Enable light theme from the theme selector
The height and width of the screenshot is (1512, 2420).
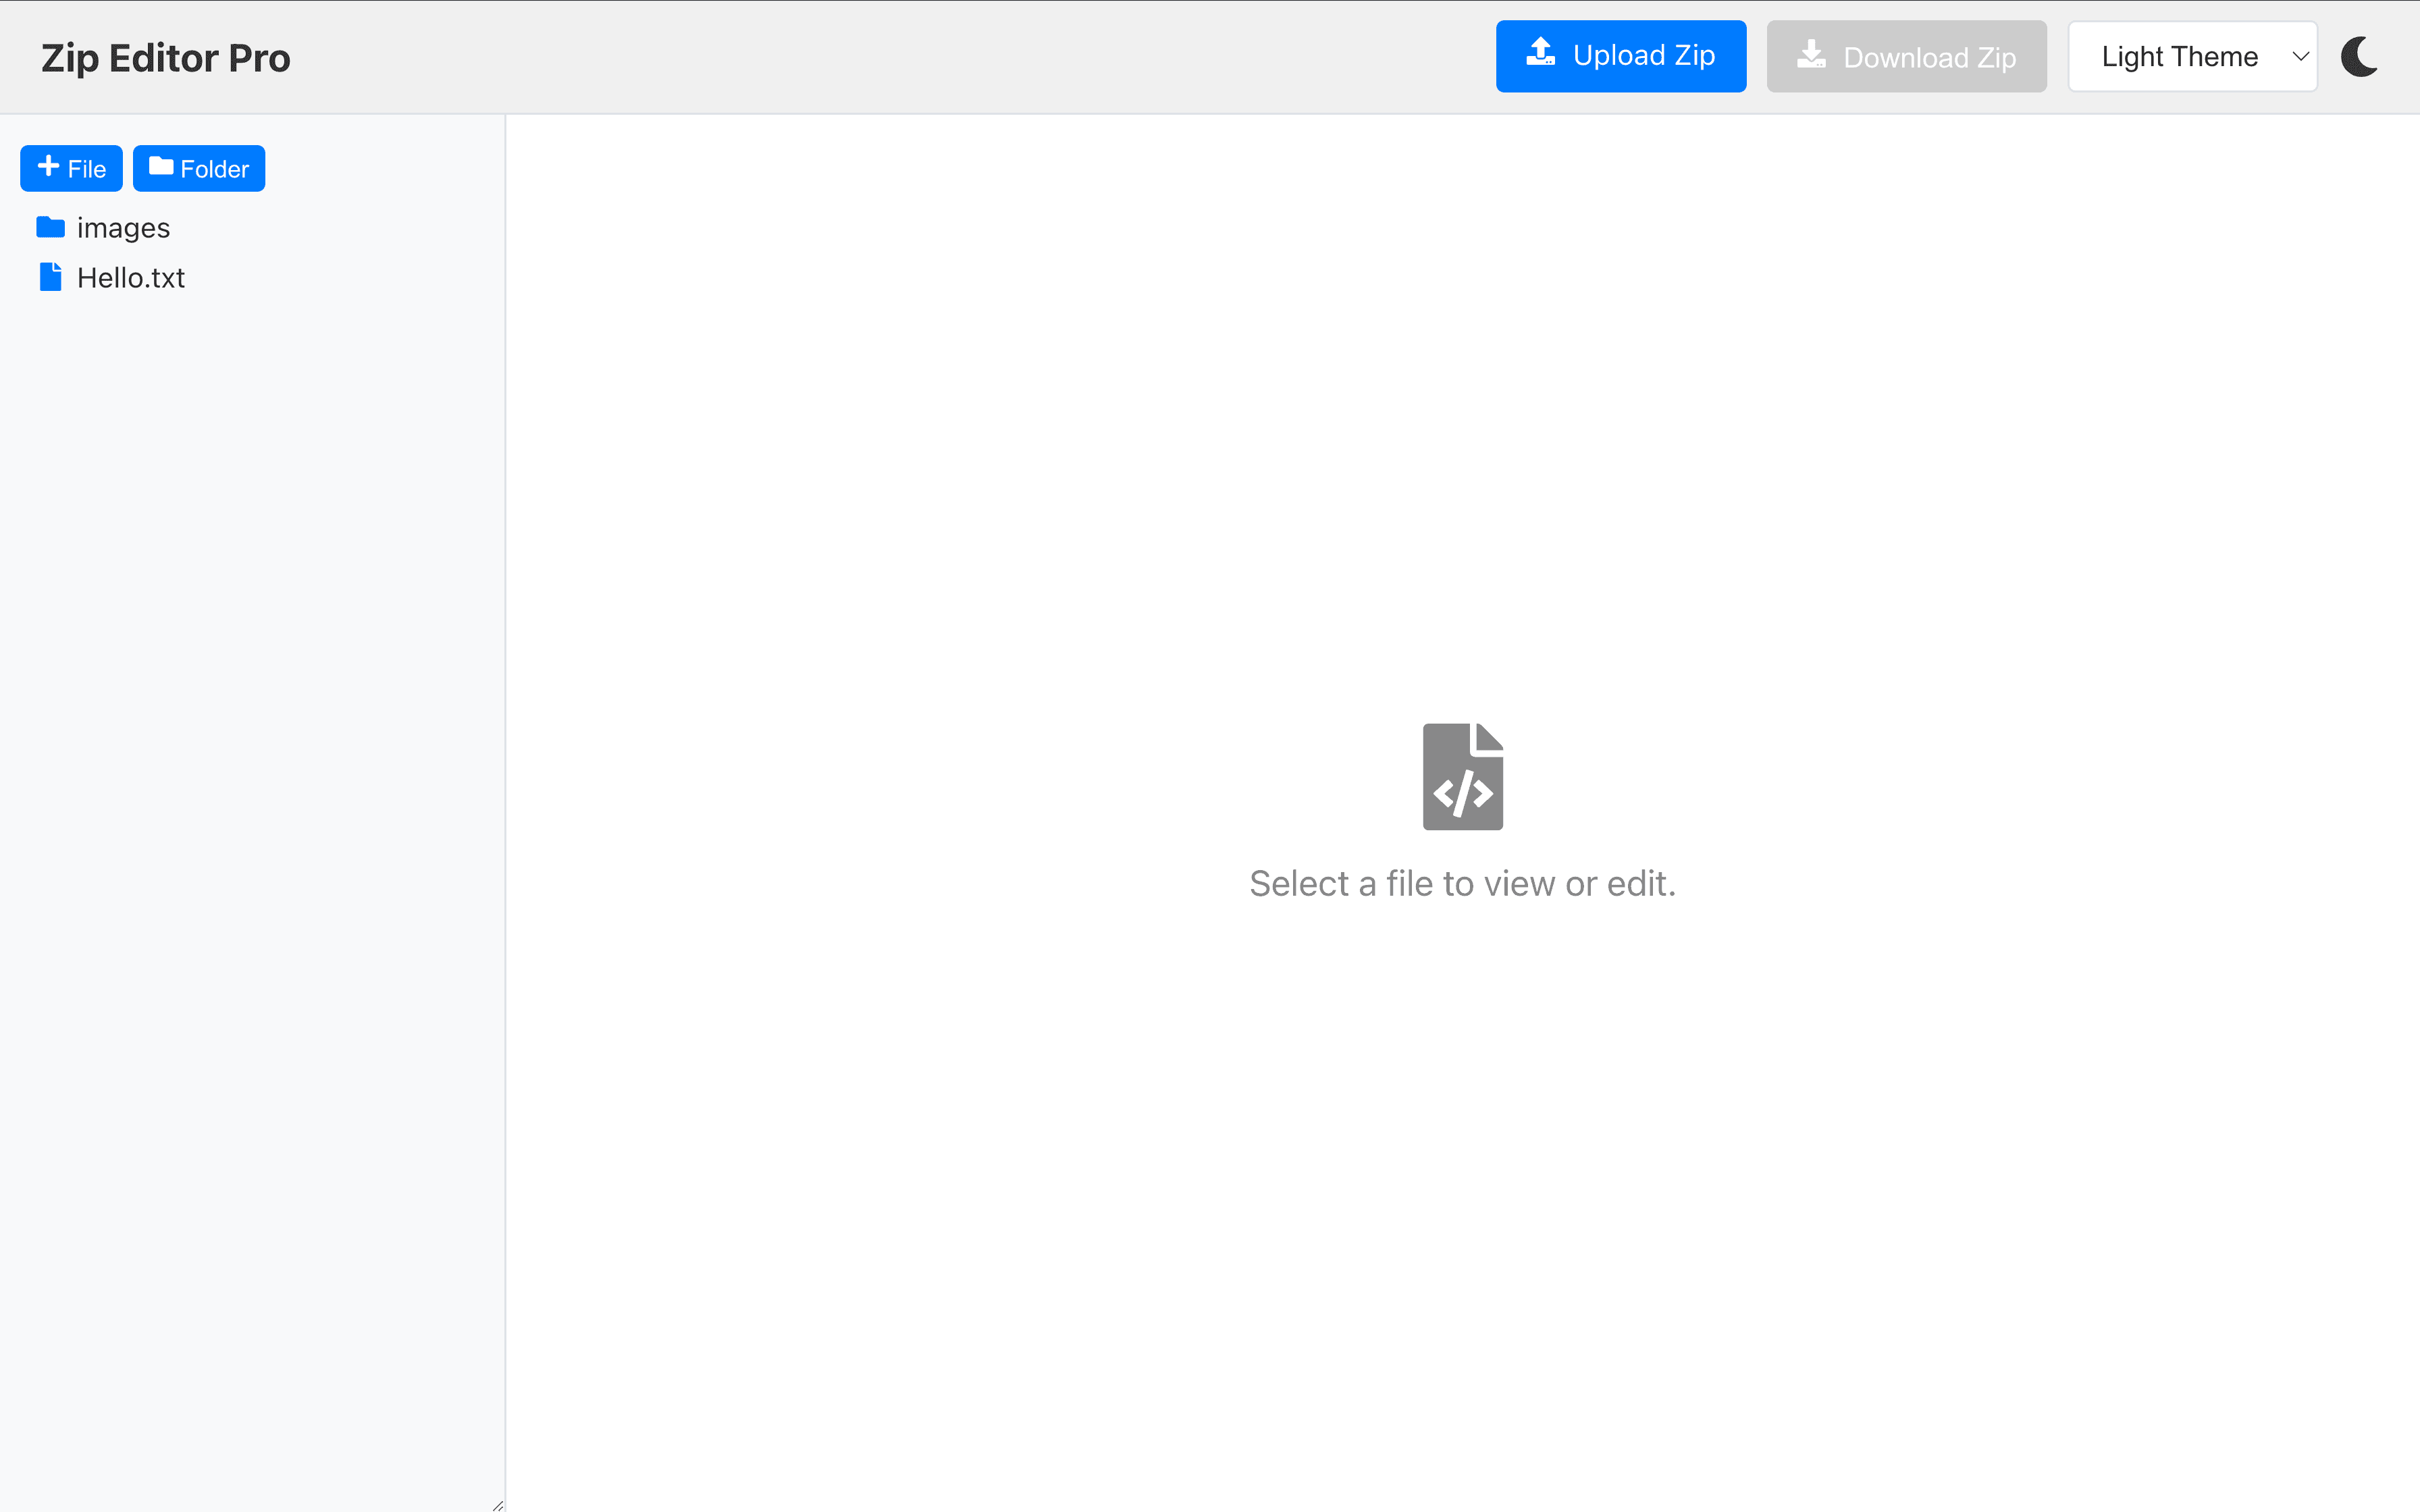coord(2192,56)
